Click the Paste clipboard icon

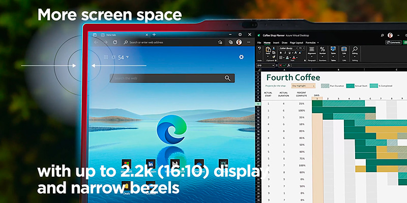click(x=268, y=49)
